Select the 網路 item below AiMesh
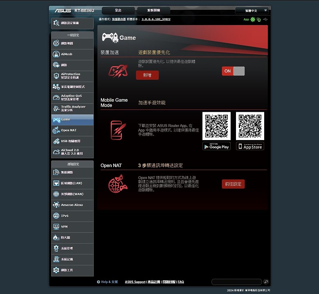Screen dimensions: 319x294 click(x=72, y=65)
